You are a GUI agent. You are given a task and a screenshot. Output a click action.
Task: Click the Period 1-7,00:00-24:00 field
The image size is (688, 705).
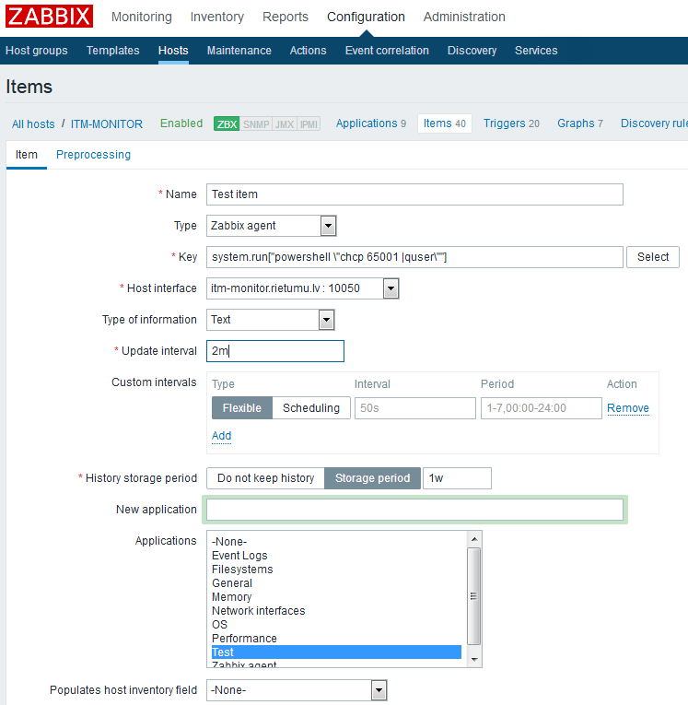[541, 408]
